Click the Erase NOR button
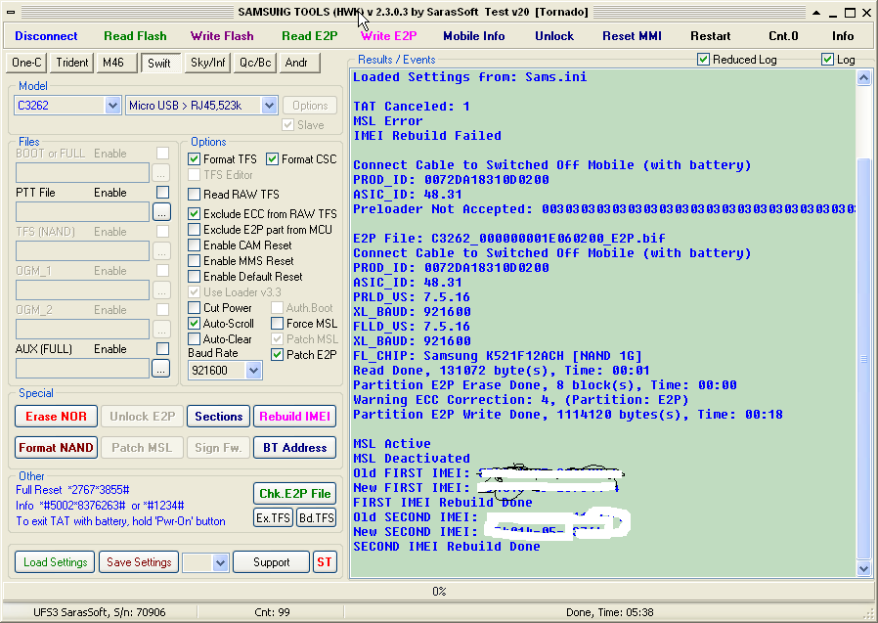Image resolution: width=878 pixels, height=623 pixels. [x=56, y=417]
